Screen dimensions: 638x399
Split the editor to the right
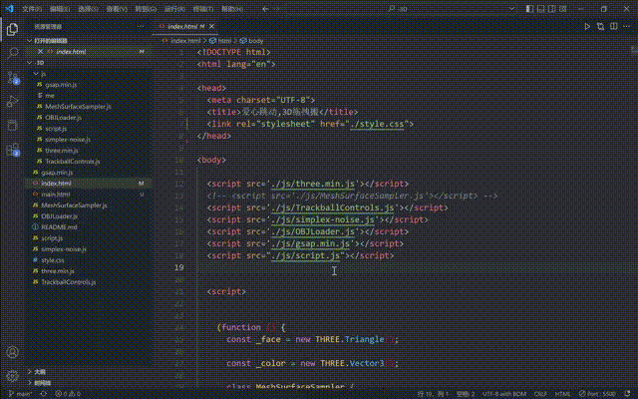tap(614, 27)
